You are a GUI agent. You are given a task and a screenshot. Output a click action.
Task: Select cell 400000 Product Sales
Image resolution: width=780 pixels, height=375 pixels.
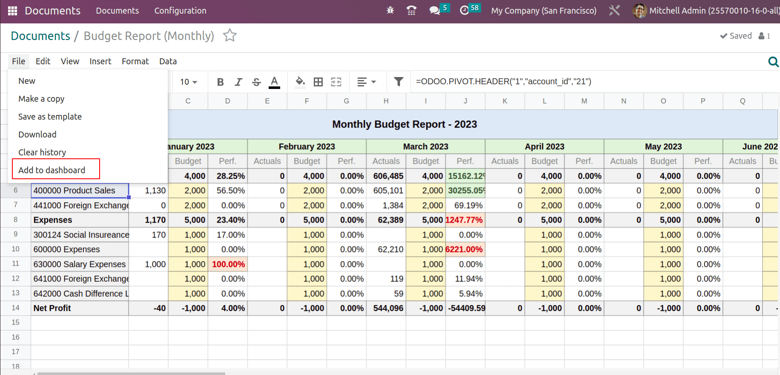(x=80, y=191)
